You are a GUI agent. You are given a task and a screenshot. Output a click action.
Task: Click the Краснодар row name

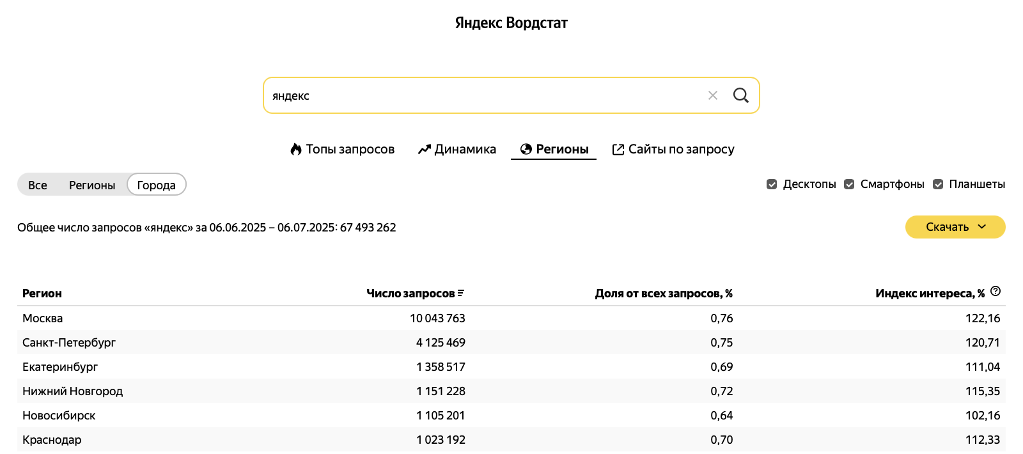tap(52, 440)
